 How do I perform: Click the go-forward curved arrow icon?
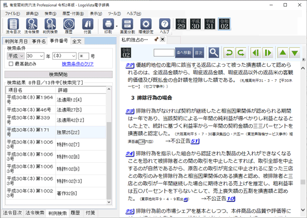tap(241, 52)
